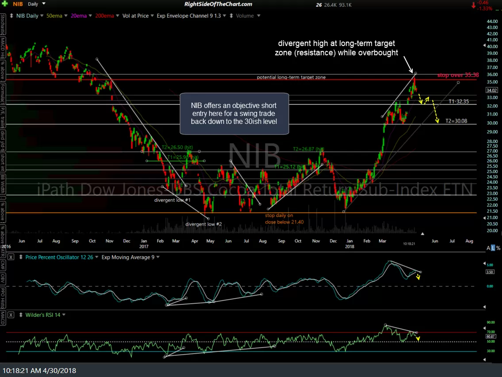Viewport: 502px width, 377px height.
Task: Click the 60.87 RSI value label
Action: click(x=491, y=336)
